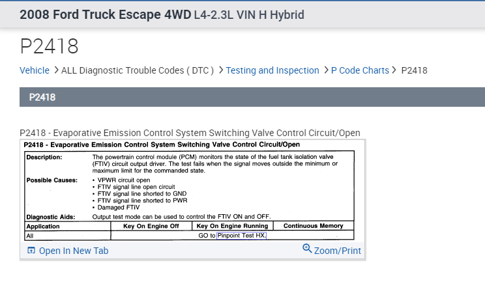Click the gray P2418 section header bar
485x293 pixels.
(x=252, y=97)
